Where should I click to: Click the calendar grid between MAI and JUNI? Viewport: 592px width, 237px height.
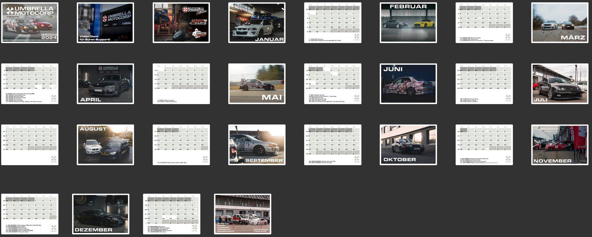[333, 84]
